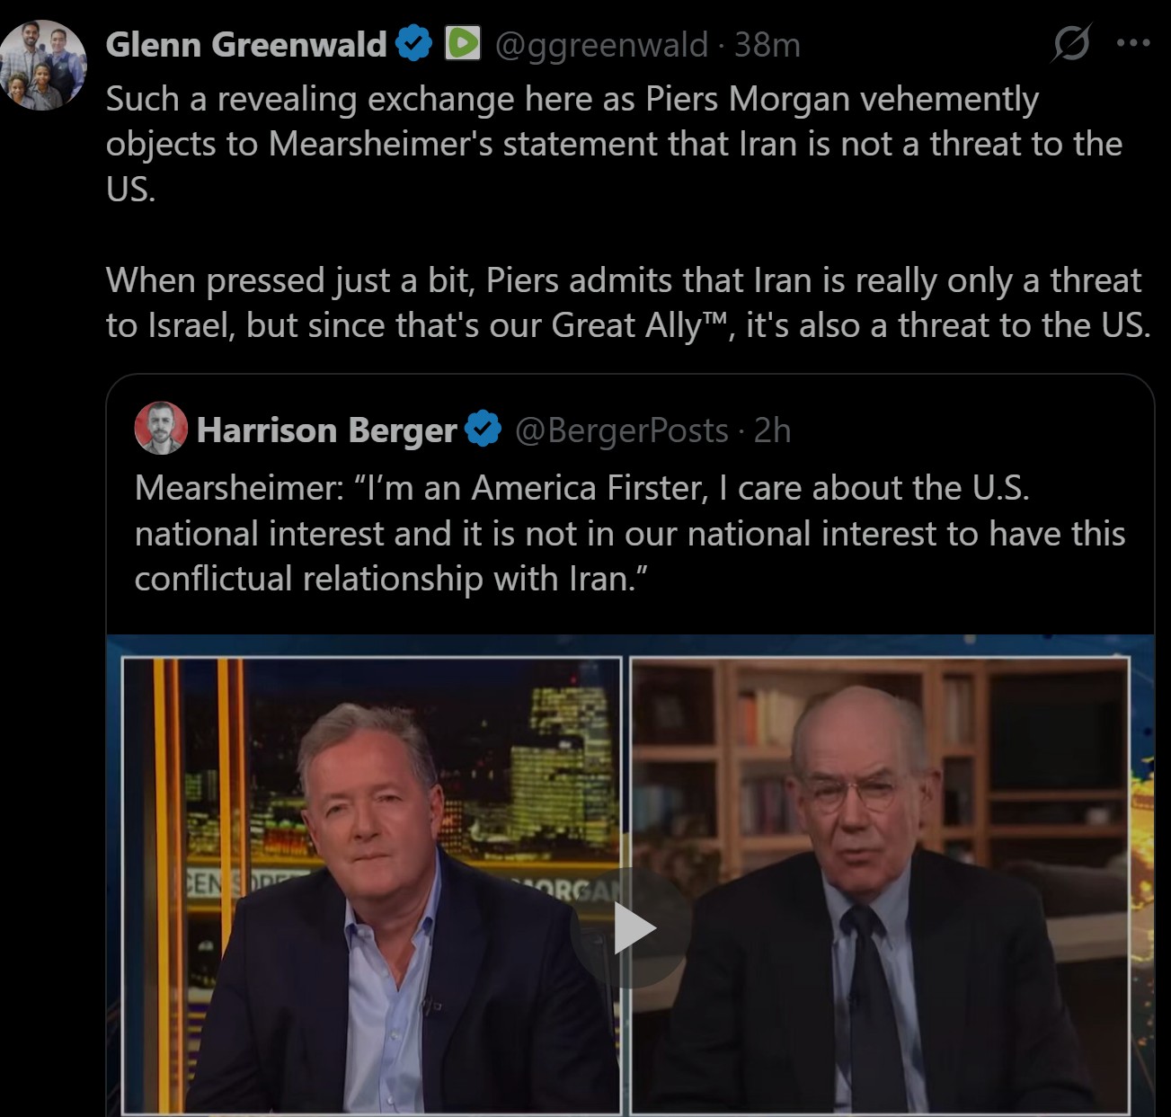Click Glenn Greenwald's blue verified badge
The height and width of the screenshot is (1117, 1171).
[414, 44]
